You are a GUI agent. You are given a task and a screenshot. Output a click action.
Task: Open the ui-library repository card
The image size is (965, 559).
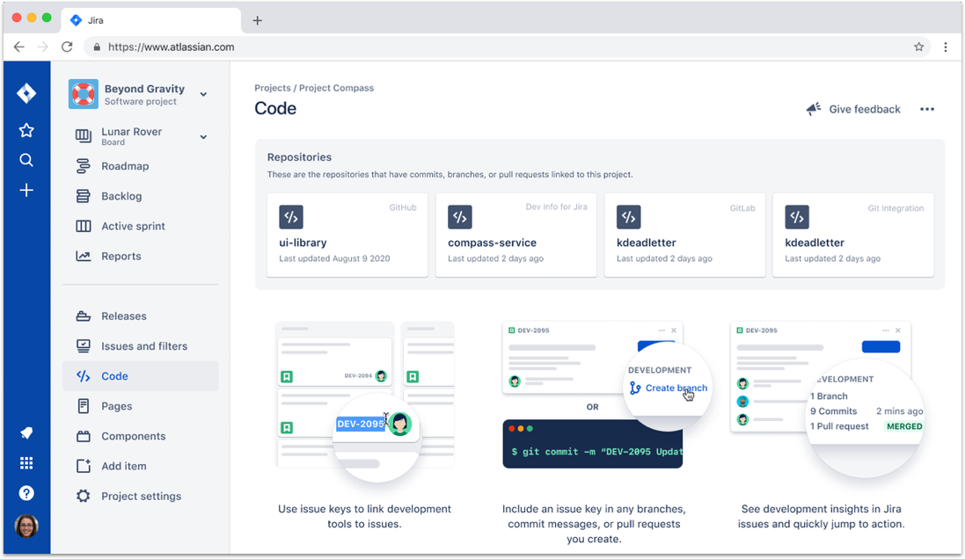347,235
